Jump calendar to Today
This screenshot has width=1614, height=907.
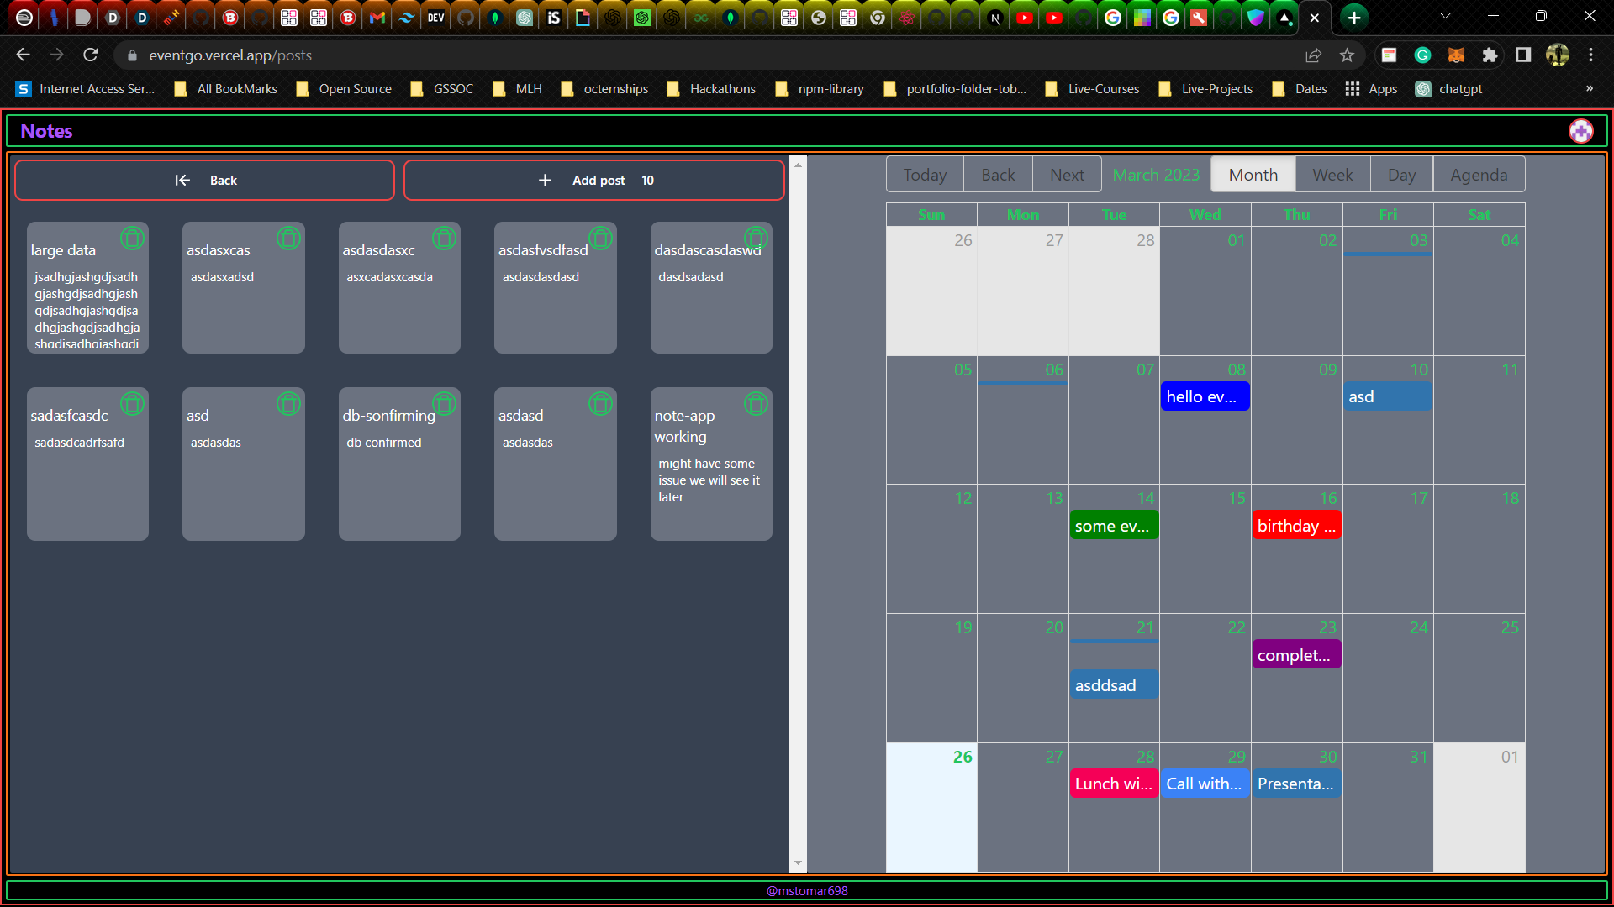pos(925,175)
